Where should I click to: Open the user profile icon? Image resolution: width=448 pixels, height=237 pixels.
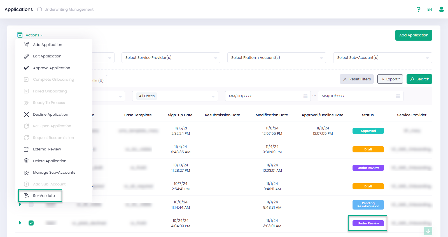(x=441, y=10)
